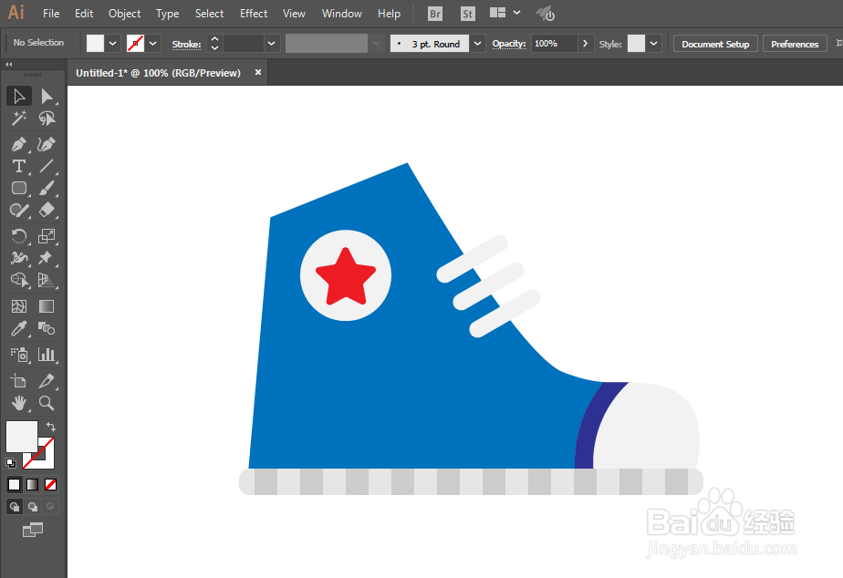This screenshot has width=843, height=578.
Task: Expand opacity slider arrow
Action: pyautogui.click(x=585, y=44)
